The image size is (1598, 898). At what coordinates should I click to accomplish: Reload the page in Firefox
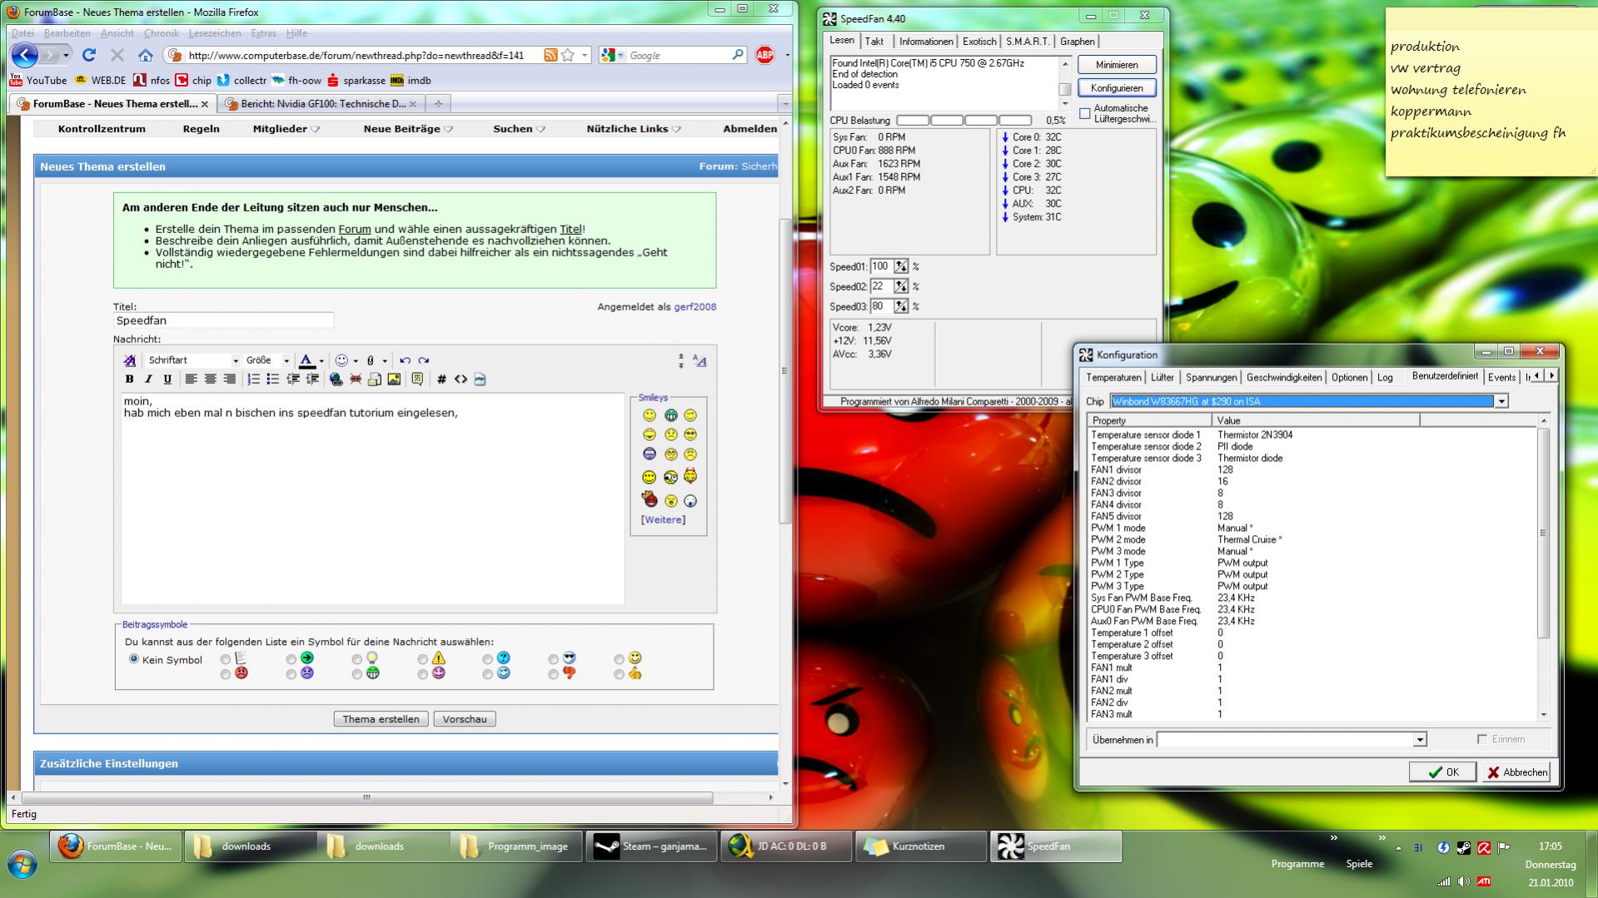click(89, 55)
